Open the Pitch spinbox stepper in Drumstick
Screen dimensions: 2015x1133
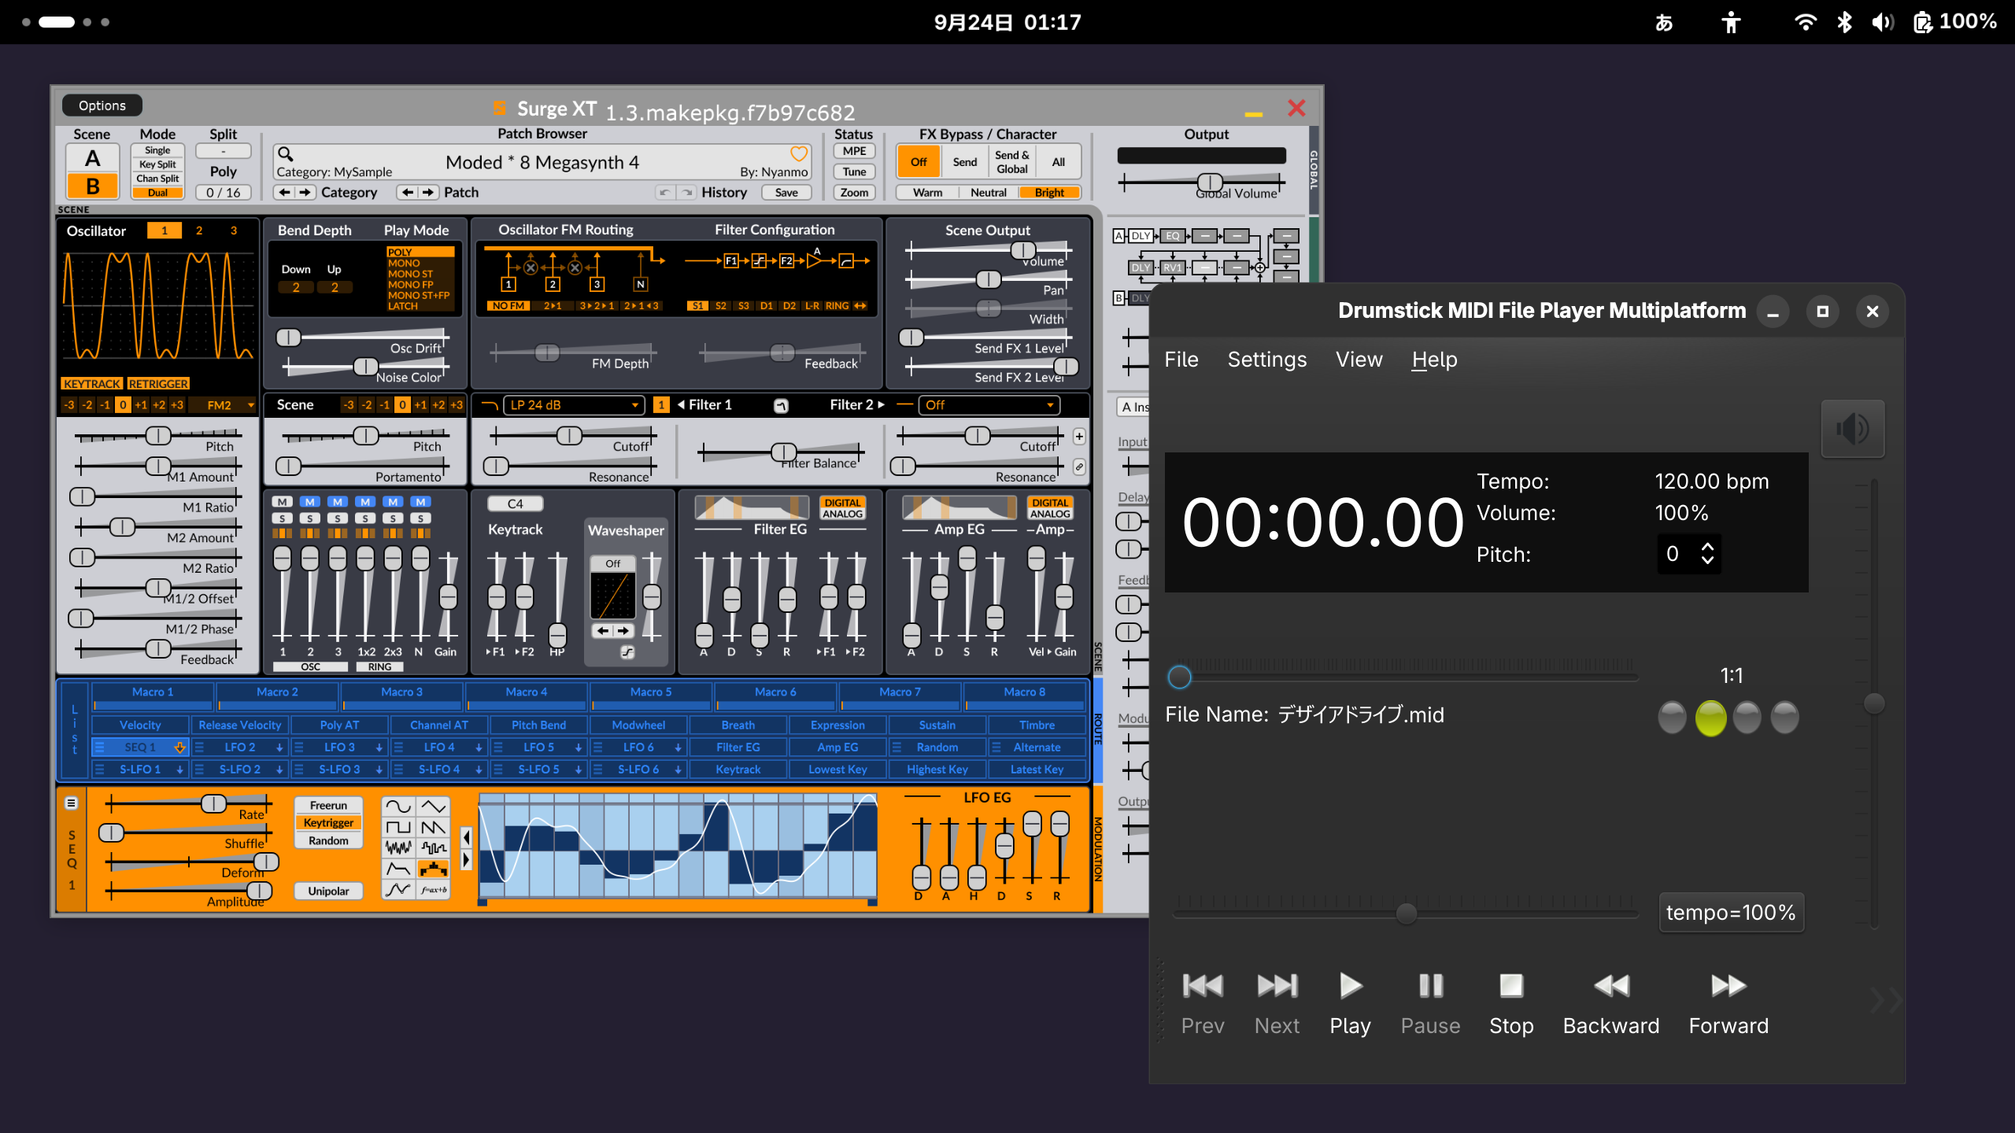click(x=1707, y=553)
